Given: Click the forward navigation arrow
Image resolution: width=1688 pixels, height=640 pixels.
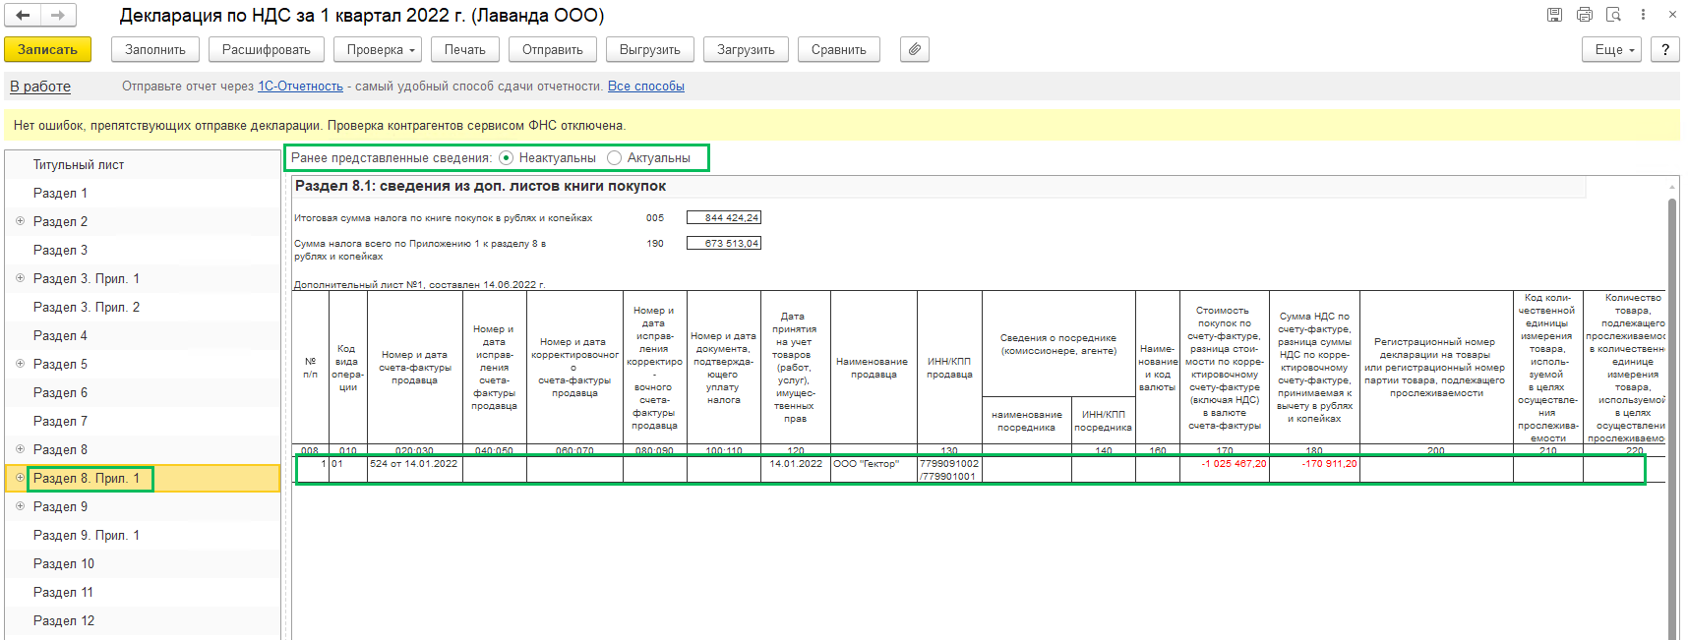Looking at the screenshot, I should click(x=58, y=15).
